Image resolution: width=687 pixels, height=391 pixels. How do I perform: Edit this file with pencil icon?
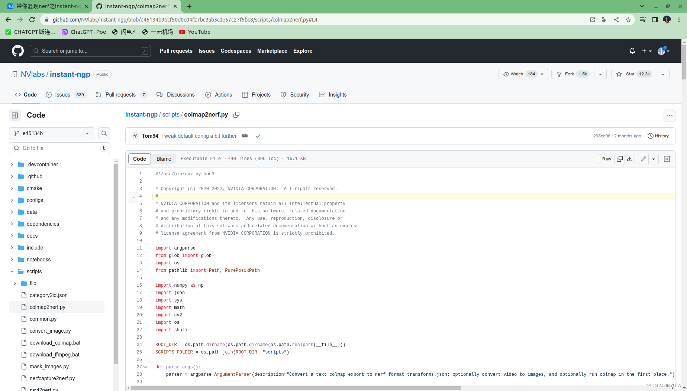pos(644,159)
